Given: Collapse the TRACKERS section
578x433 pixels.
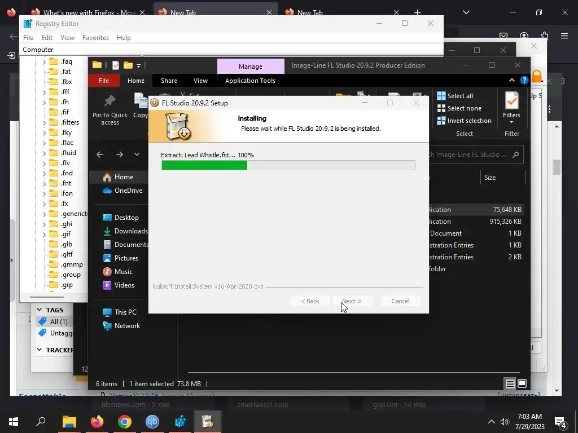Looking at the screenshot, I should click(40, 350).
